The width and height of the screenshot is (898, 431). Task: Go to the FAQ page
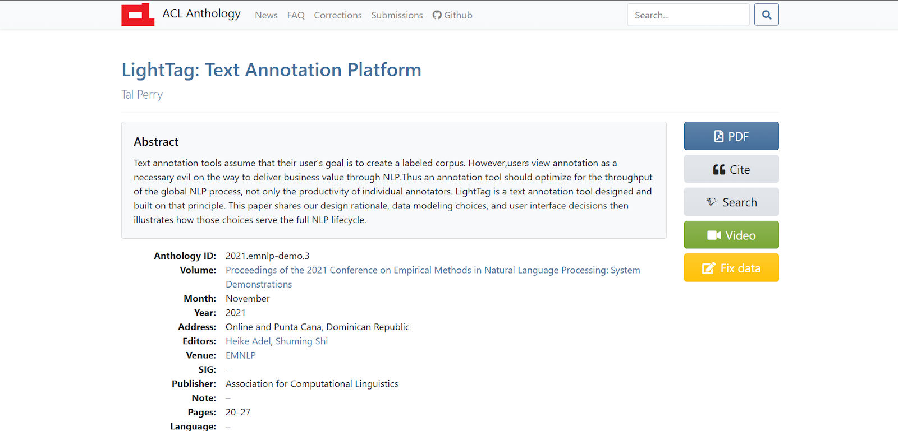[x=296, y=15]
